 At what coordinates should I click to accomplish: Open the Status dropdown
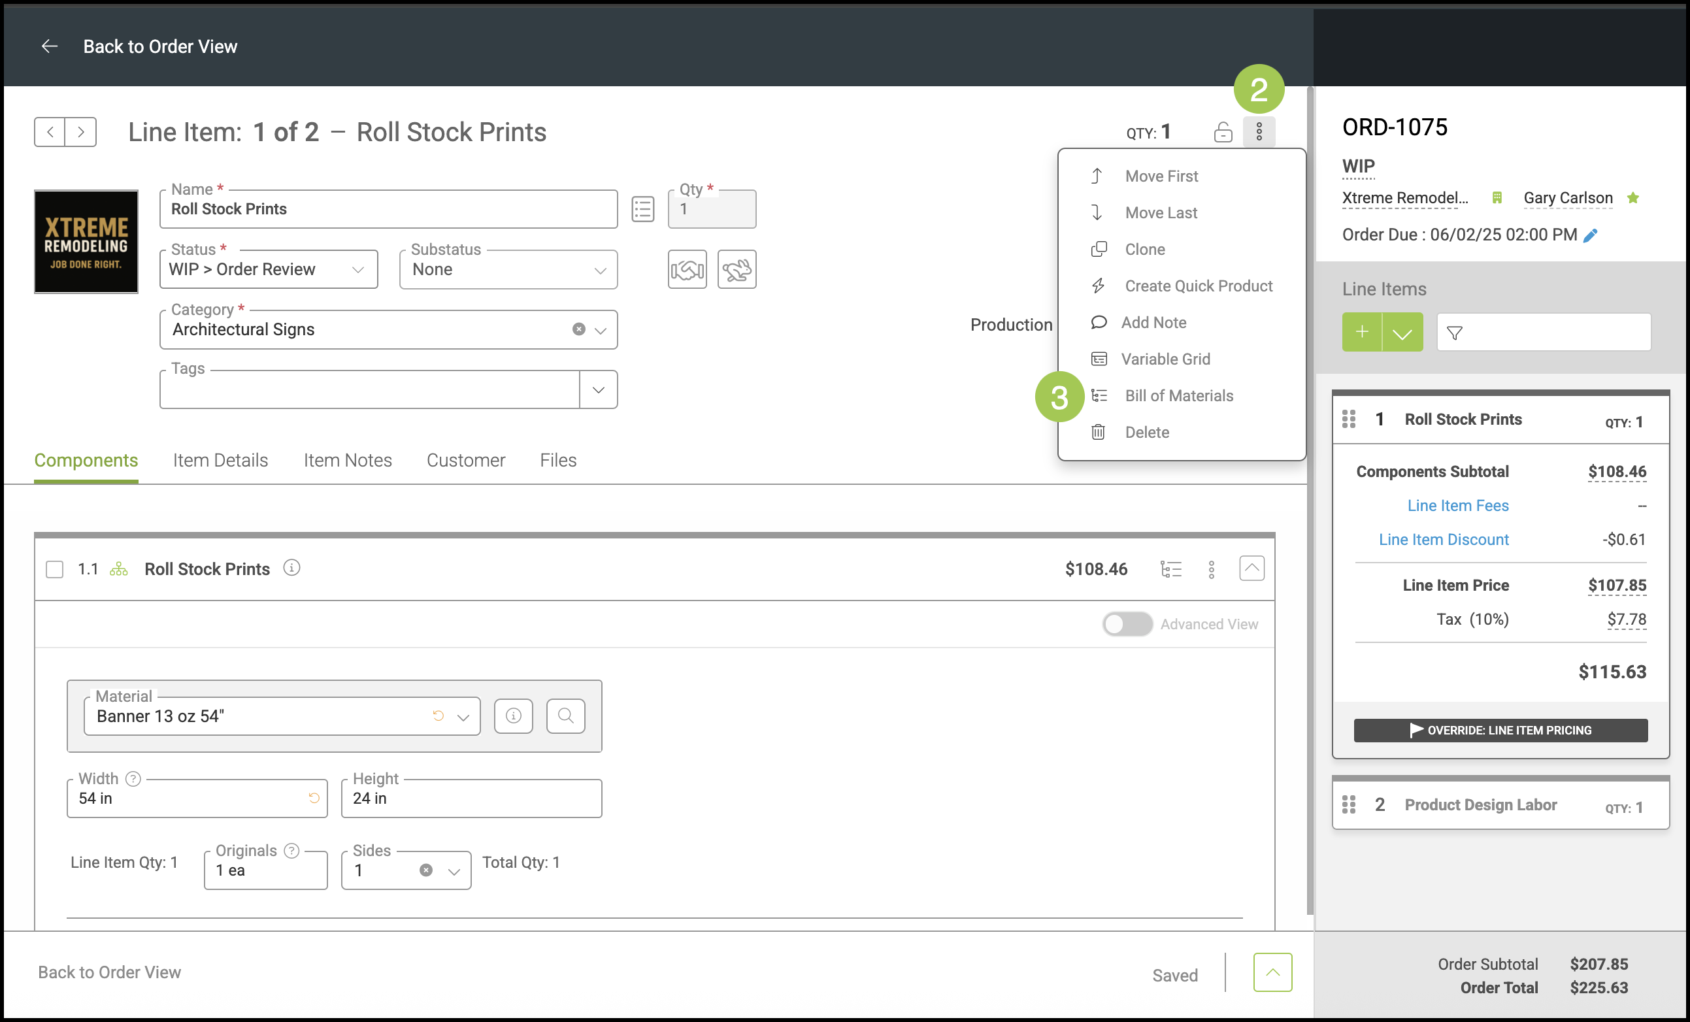click(268, 270)
